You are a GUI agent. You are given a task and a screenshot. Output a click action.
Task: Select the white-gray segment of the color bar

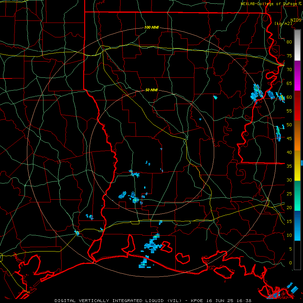tap(297, 45)
